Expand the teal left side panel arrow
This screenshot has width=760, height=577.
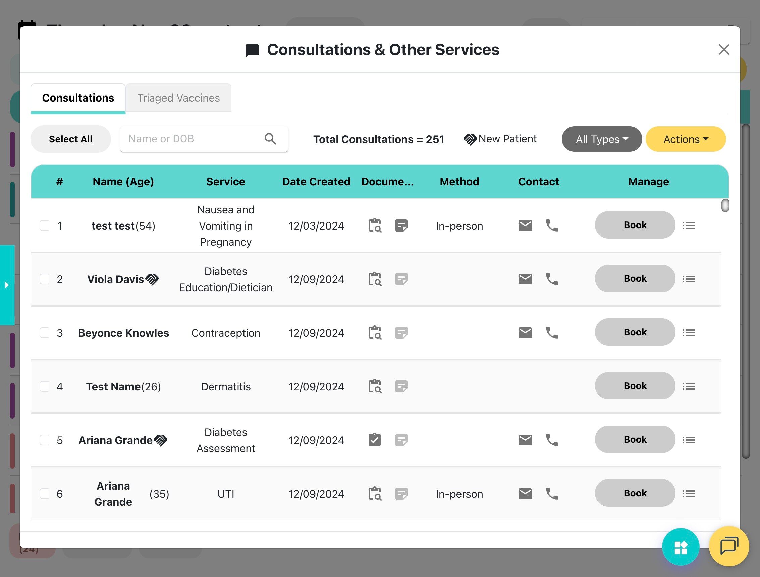pyautogui.click(x=7, y=285)
